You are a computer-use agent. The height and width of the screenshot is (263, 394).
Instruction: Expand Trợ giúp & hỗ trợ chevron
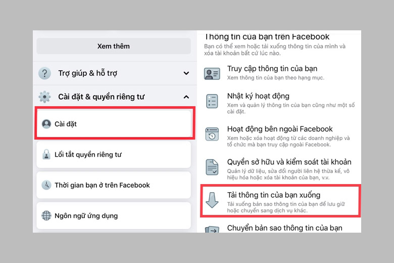(x=186, y=73)
